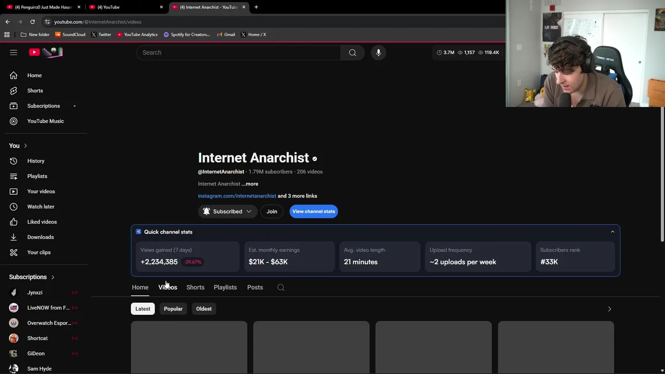Switch to the YouTube browser tab

(126, 7)
